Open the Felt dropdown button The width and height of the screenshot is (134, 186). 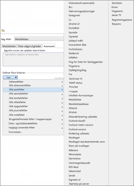tap(10, 78)
